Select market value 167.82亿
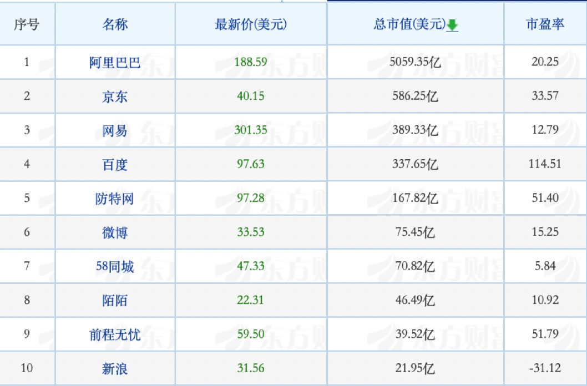The width and height of the screenshot is (587, 386). (415, 198)
